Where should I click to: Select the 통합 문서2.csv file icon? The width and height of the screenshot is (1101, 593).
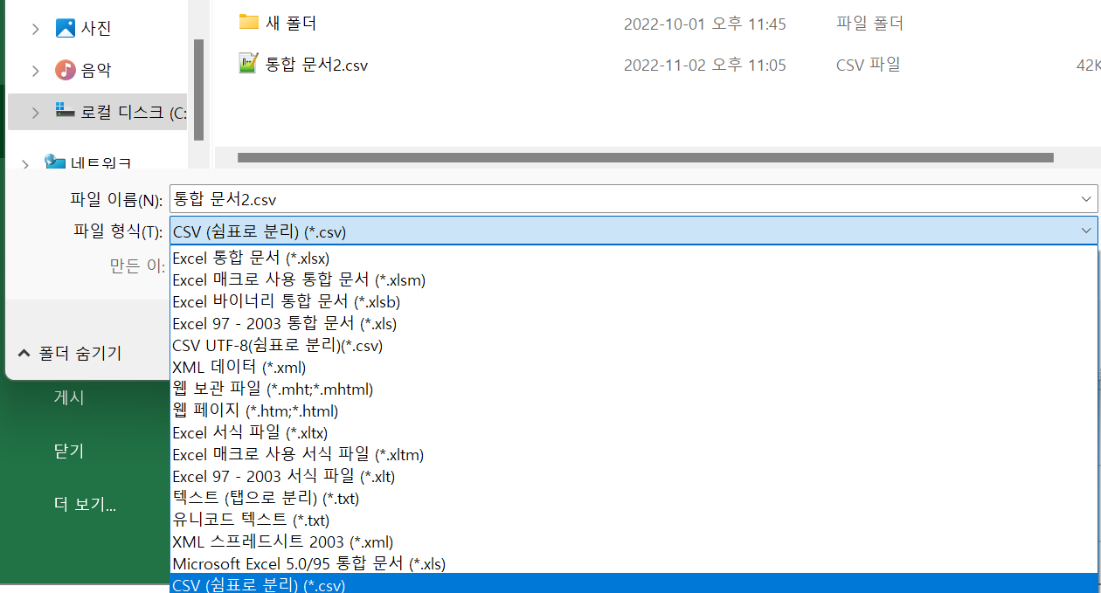[x=249, y=64]
